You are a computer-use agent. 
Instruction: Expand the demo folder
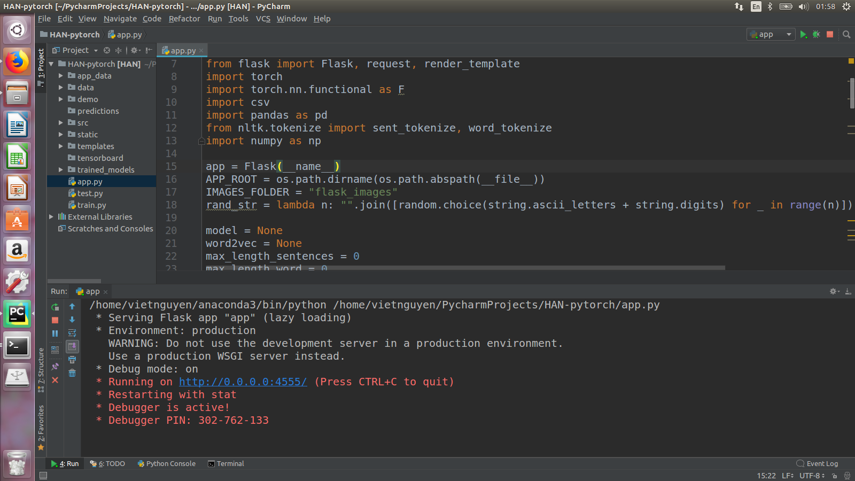click(61, 99)
